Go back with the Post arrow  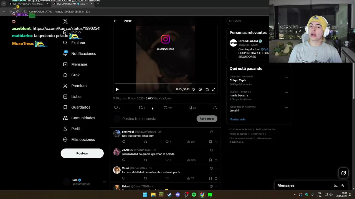(x=115, y=21)
